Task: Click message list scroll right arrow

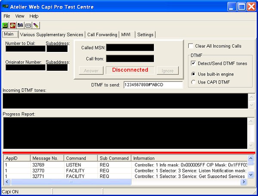Action: [x=244, y=182]
